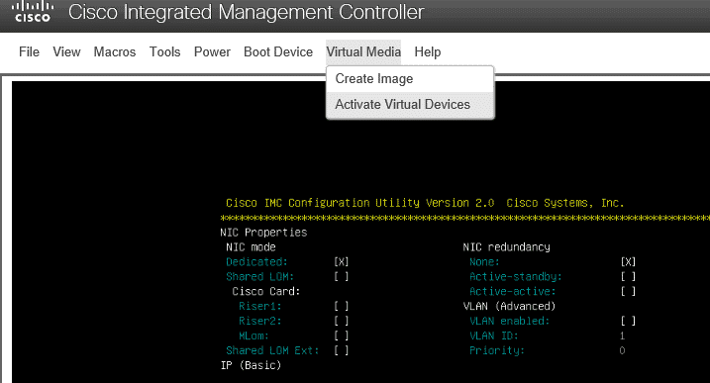
Task: Toggle the Riser2 checkbox
Action: (x=342, y=321)
